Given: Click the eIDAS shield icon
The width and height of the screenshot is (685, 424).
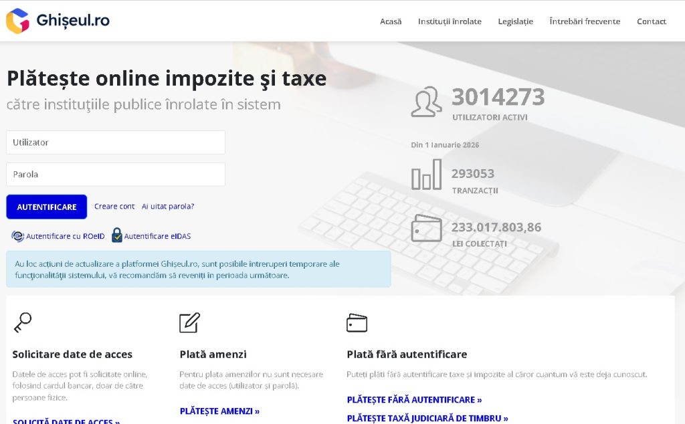Looking at the screenshot, I should [x=117, y=235].
